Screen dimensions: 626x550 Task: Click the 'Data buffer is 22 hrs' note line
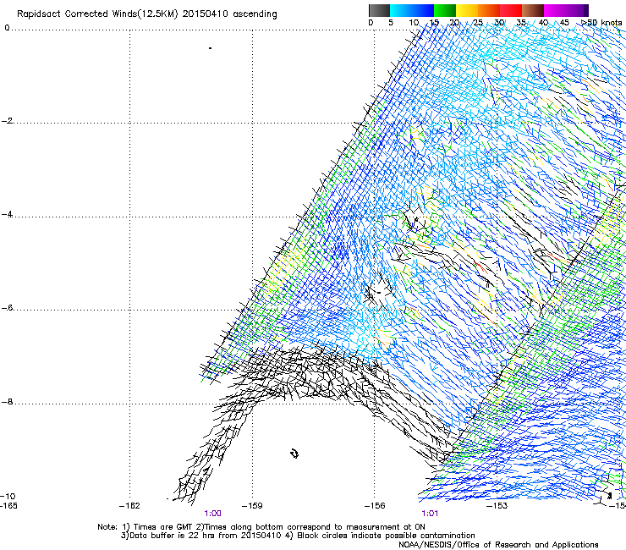(298, 536)
